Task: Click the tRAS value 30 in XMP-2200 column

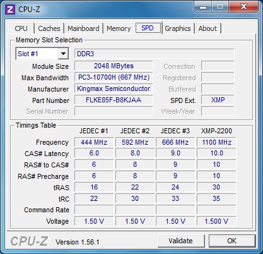Action: click(x=216, y=187)
